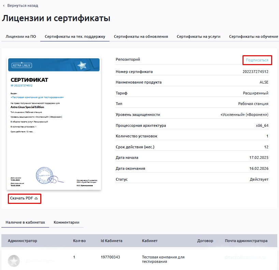Click the 'Договор' column header

point(205,241)
